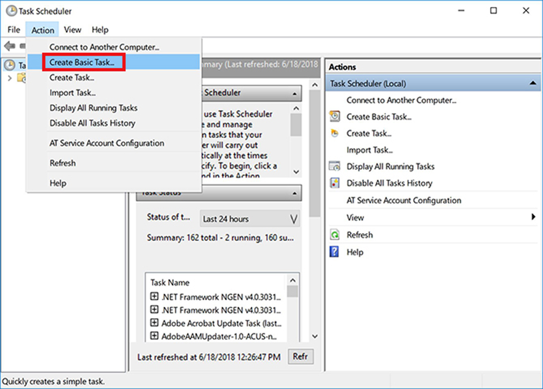This screenshot has height=389, width=543.
Task: Select Create Basic Task in Action menu
Action: (x=82, y=62)
